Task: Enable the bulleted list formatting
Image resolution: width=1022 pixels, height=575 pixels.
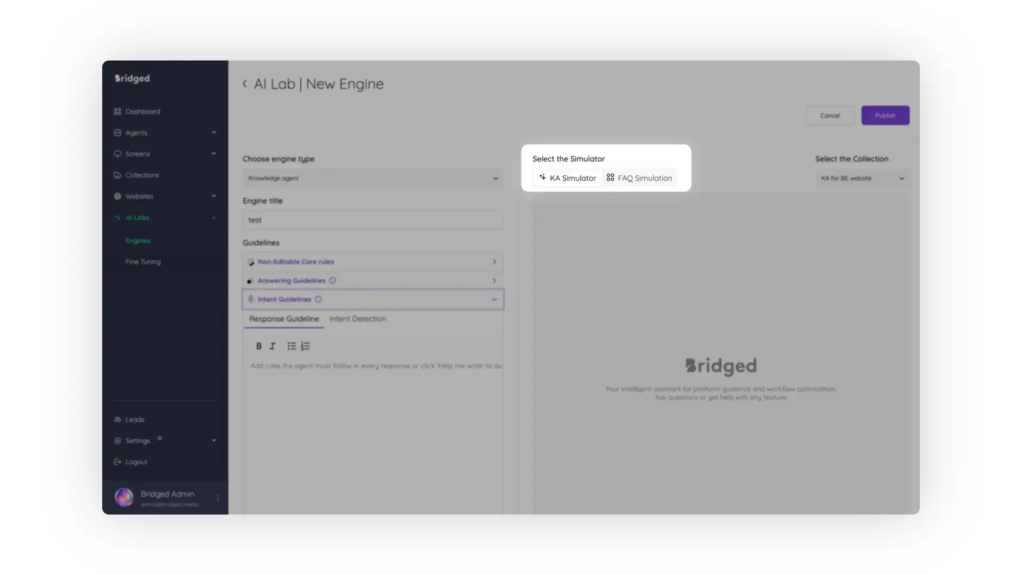Action: tap(292, 346)
